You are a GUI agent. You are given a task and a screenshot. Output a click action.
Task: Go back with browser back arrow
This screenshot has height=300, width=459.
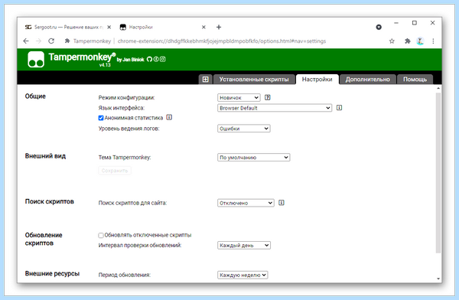tap(26, 41)
